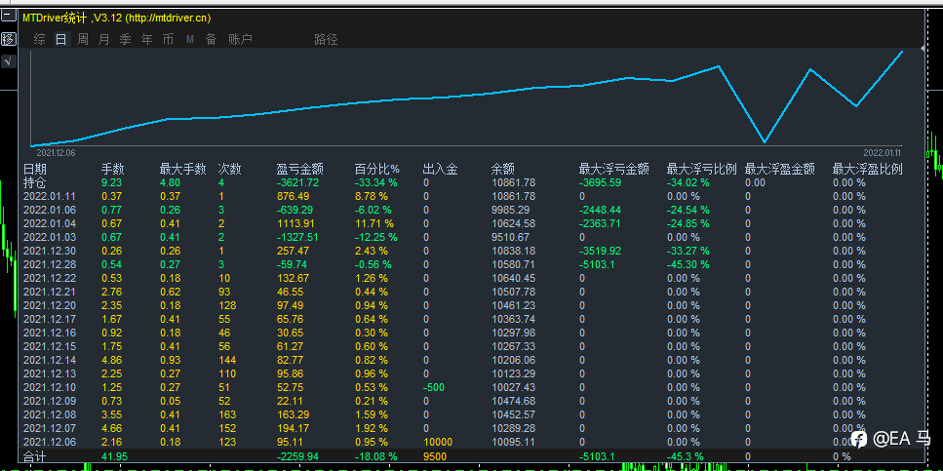
Task: Select the 2022.01.06 date row
Action: pos(472,210)
